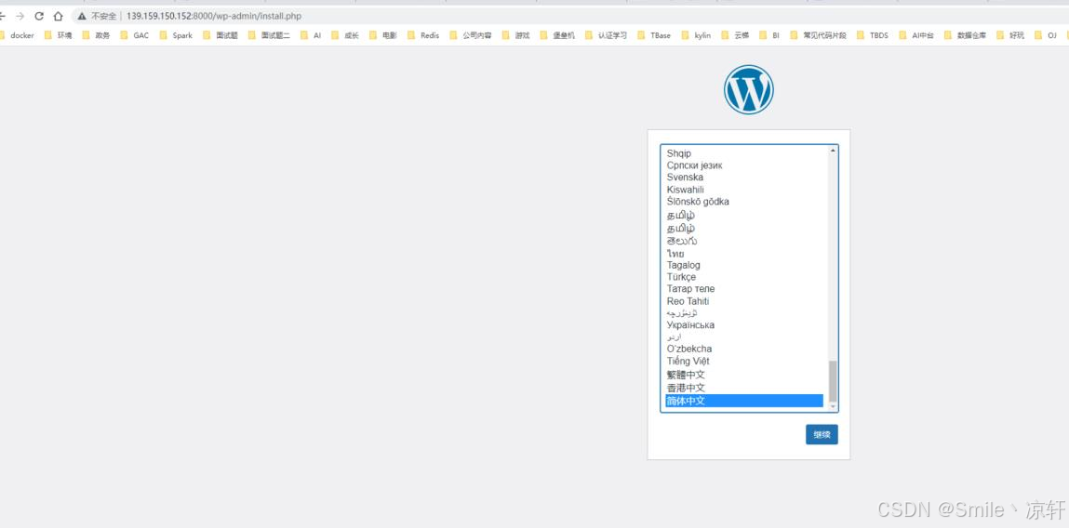Select Reo Tahiti in the language list
Image resolution: width=1069 pixels, height=528 pixels.
[x=744, y=301]
